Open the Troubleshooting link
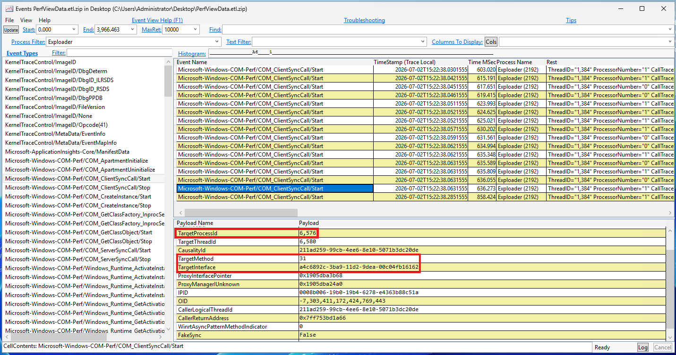 click(x=364, y=20)
